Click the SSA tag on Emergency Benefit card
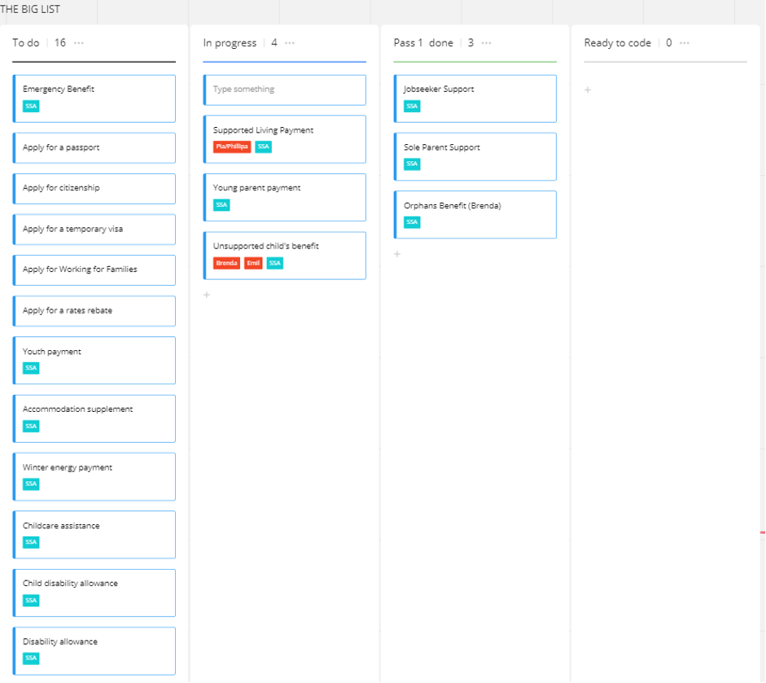The height and width of the screenshot is (683, 766). (x=31, y=106)
